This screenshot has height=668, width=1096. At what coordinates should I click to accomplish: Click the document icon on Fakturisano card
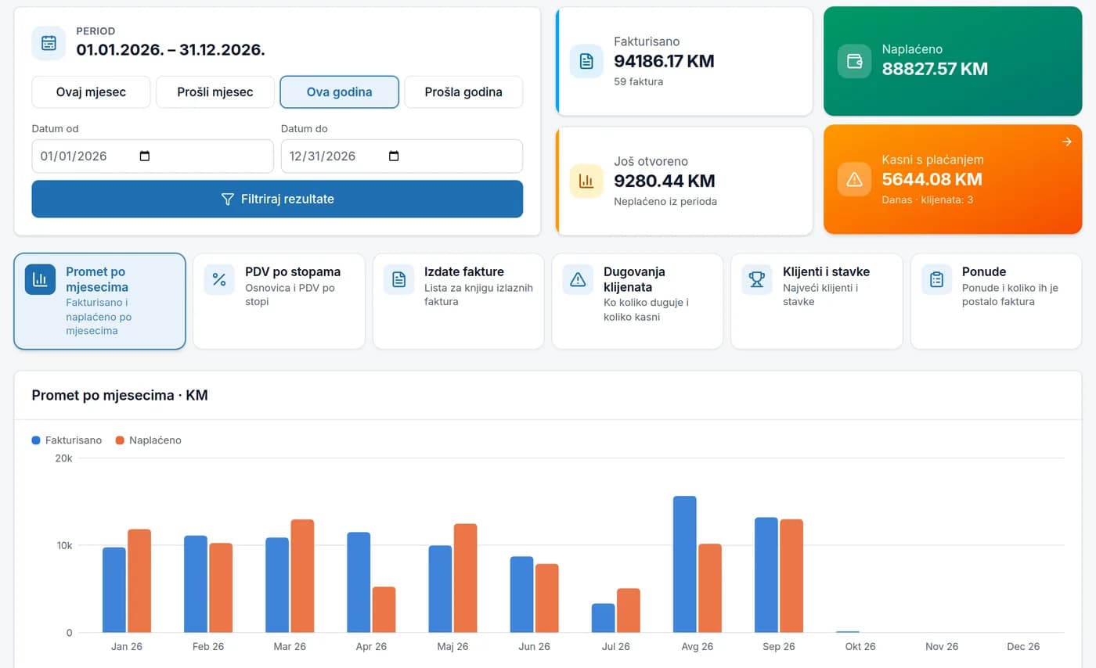586,61
